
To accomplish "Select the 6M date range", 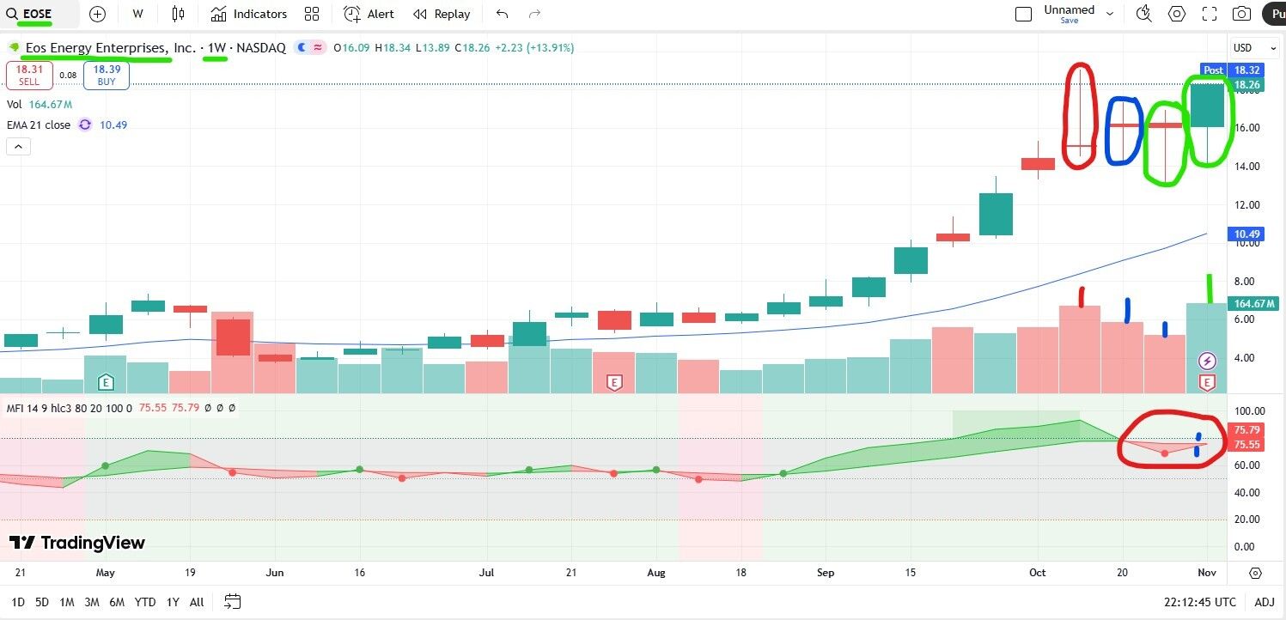I will pyautogui.click(x=117, y=602).
